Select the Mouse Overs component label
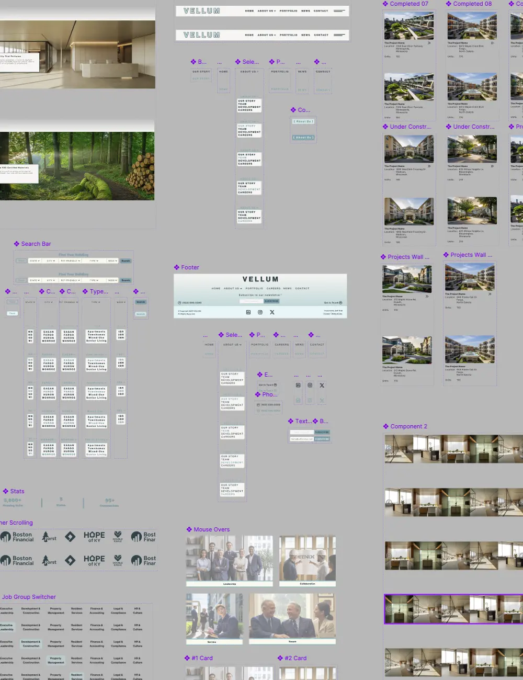This screenshot has height=680, width=523. tap(212, 529)
